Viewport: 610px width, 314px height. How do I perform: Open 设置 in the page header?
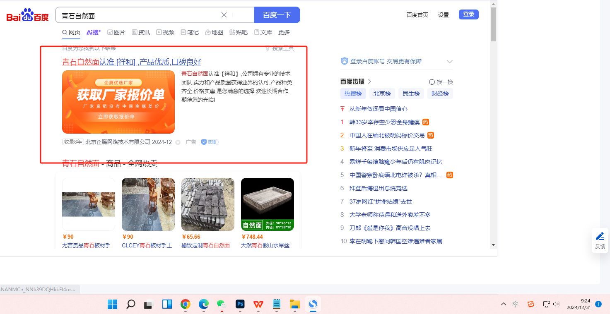[x=444, y=15]
